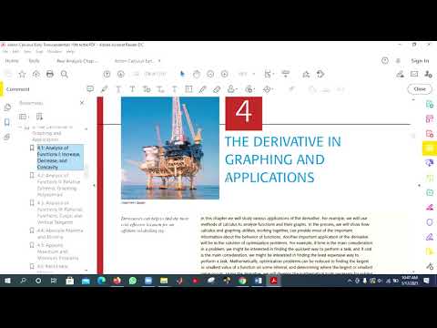Open the Help menu
This screenshot has height=328, width=437.
tap(70, 52)
